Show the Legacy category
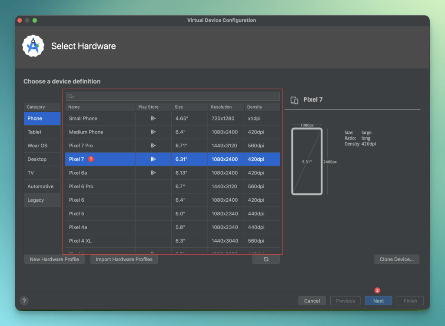 click(42, 200)
